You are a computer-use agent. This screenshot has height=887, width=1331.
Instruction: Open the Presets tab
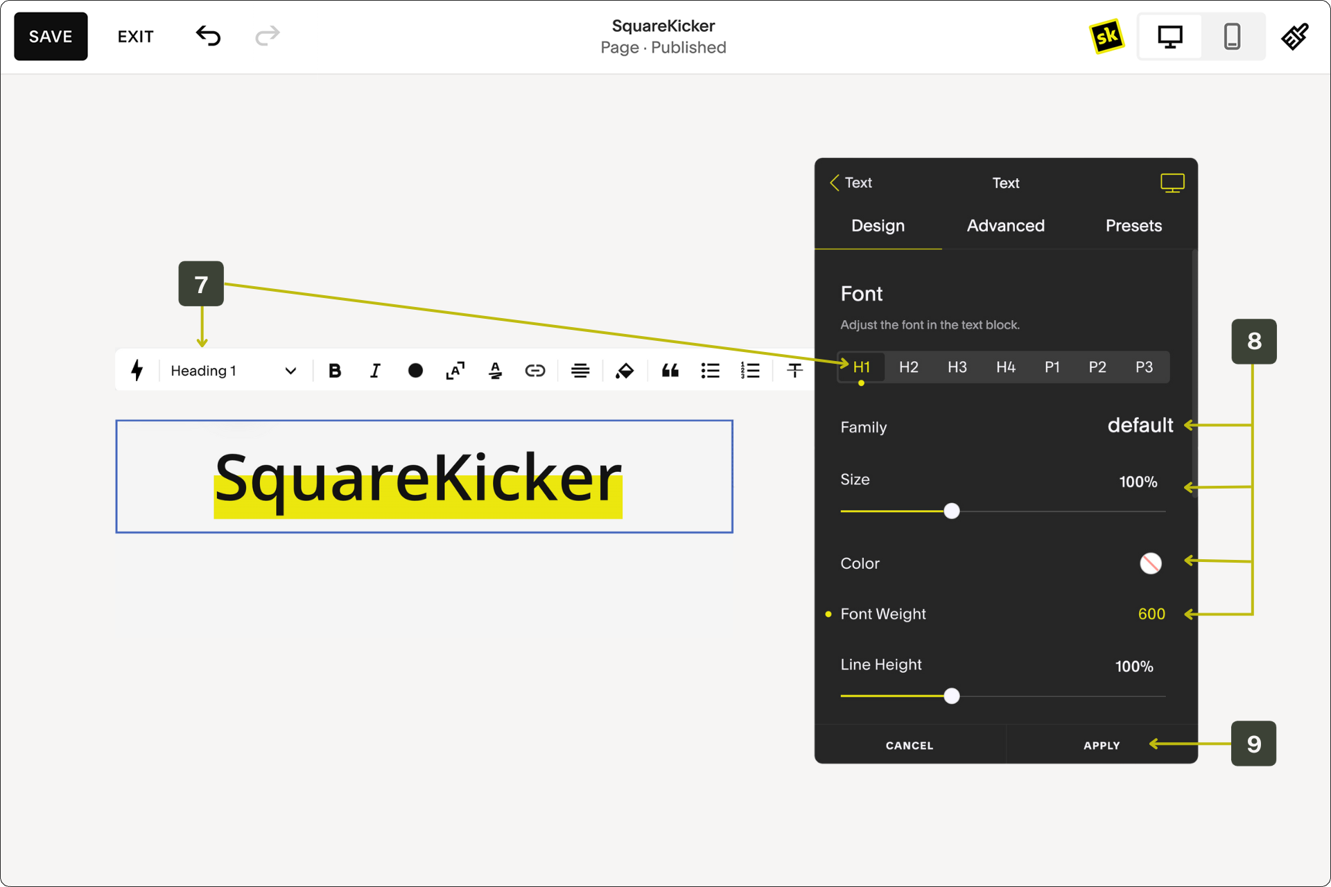coord(1133,226)
